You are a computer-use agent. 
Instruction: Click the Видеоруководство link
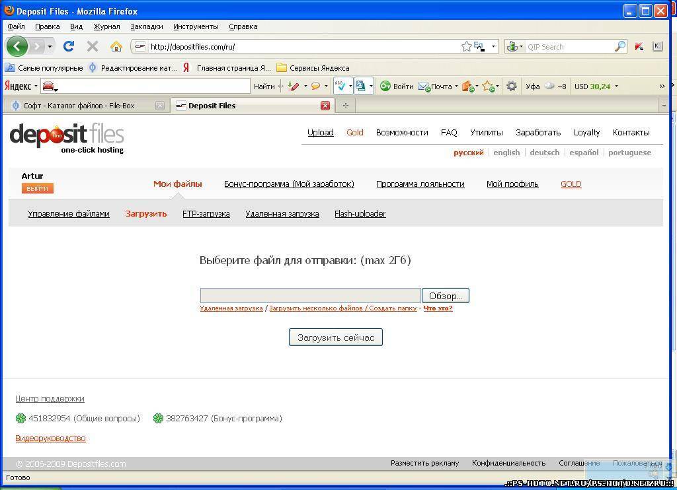50,438
